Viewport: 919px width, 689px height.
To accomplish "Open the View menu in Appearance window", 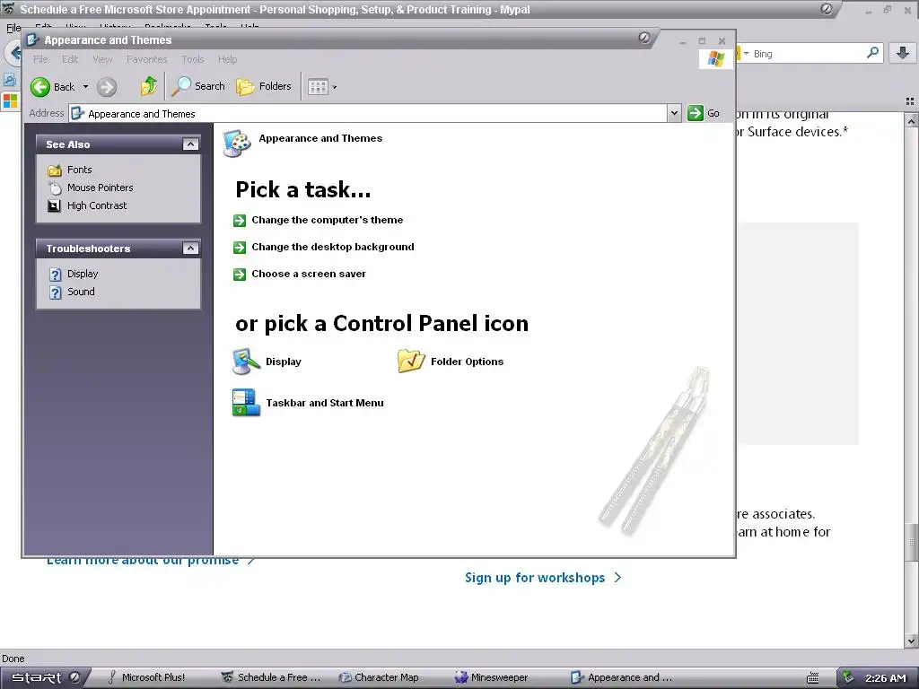I will 102,59.
